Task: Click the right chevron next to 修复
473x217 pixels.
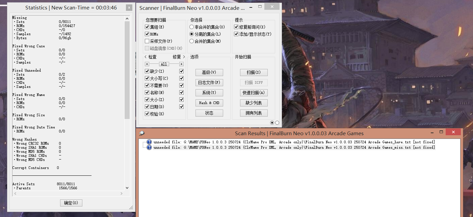Action: [x=184, y=57]
